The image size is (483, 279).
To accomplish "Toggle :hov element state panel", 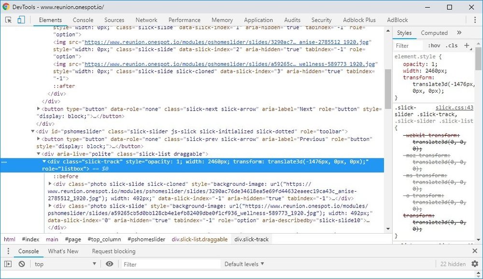I will coord(434,45).
